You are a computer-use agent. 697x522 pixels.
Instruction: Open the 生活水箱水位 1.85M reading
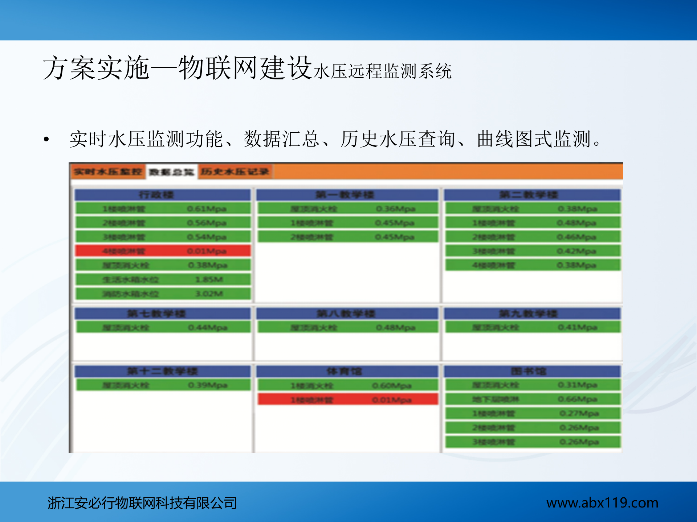tap(163, 279)
